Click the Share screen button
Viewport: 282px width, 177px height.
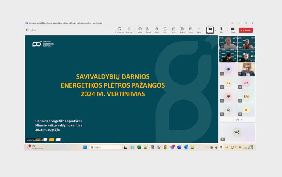[233, 30]
